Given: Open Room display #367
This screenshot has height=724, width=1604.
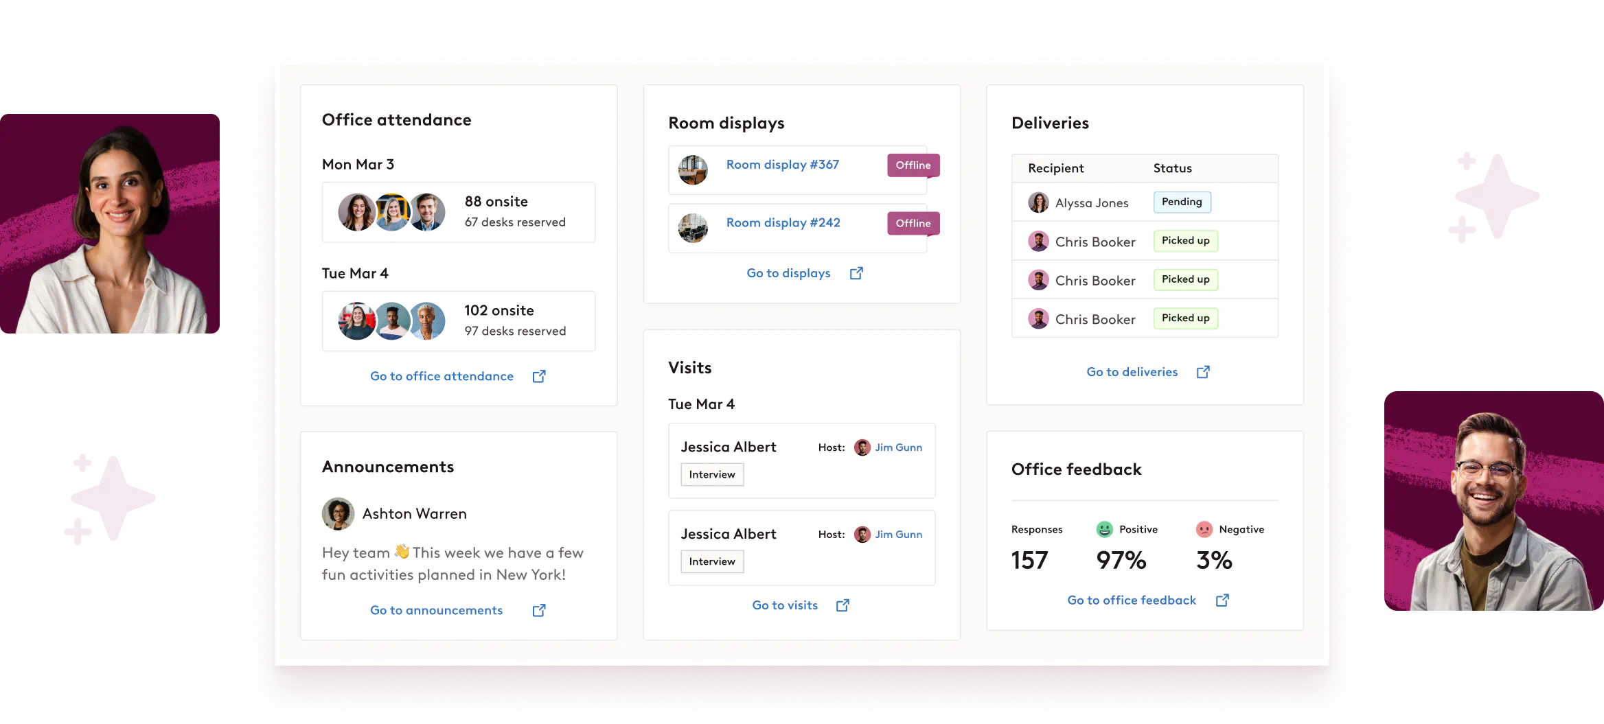Looking at the screenshot, I should 783,165.
